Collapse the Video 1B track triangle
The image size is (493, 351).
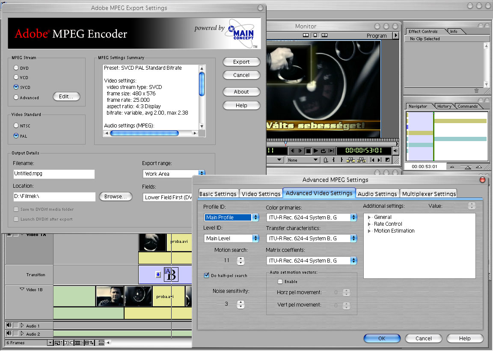(22, 289)
